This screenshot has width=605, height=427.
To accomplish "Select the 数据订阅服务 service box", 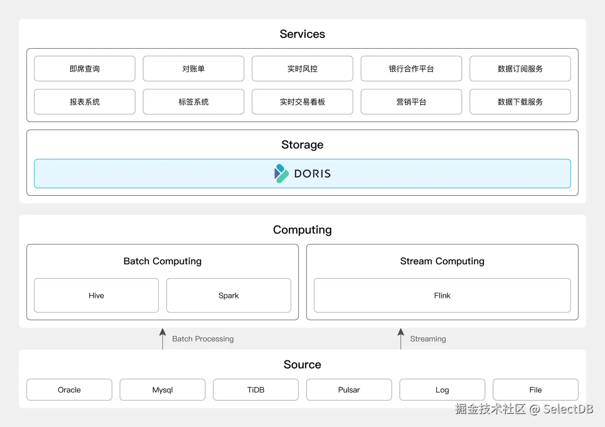I will pos(520,69).
